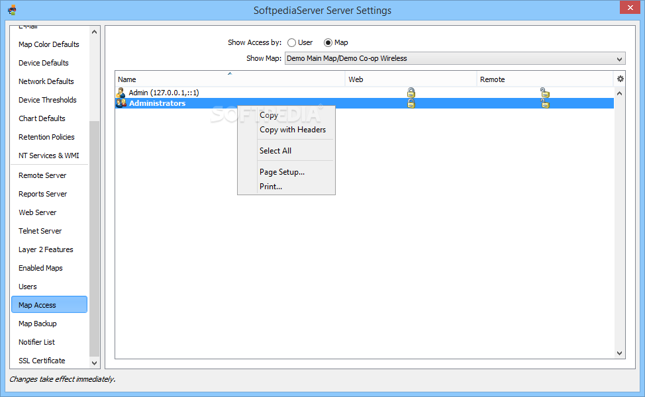Open Network Defaults settings
The height and width of the screenshot is (397, 645).
(x=49, y=81)
